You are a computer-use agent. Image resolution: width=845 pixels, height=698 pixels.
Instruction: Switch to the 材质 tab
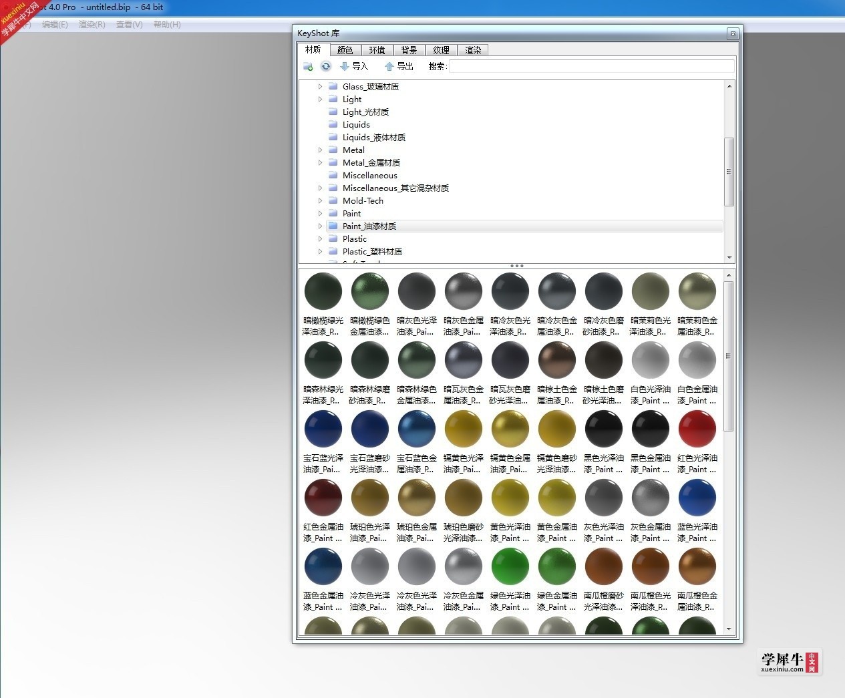pyautogui.click(x=313, y=50)
